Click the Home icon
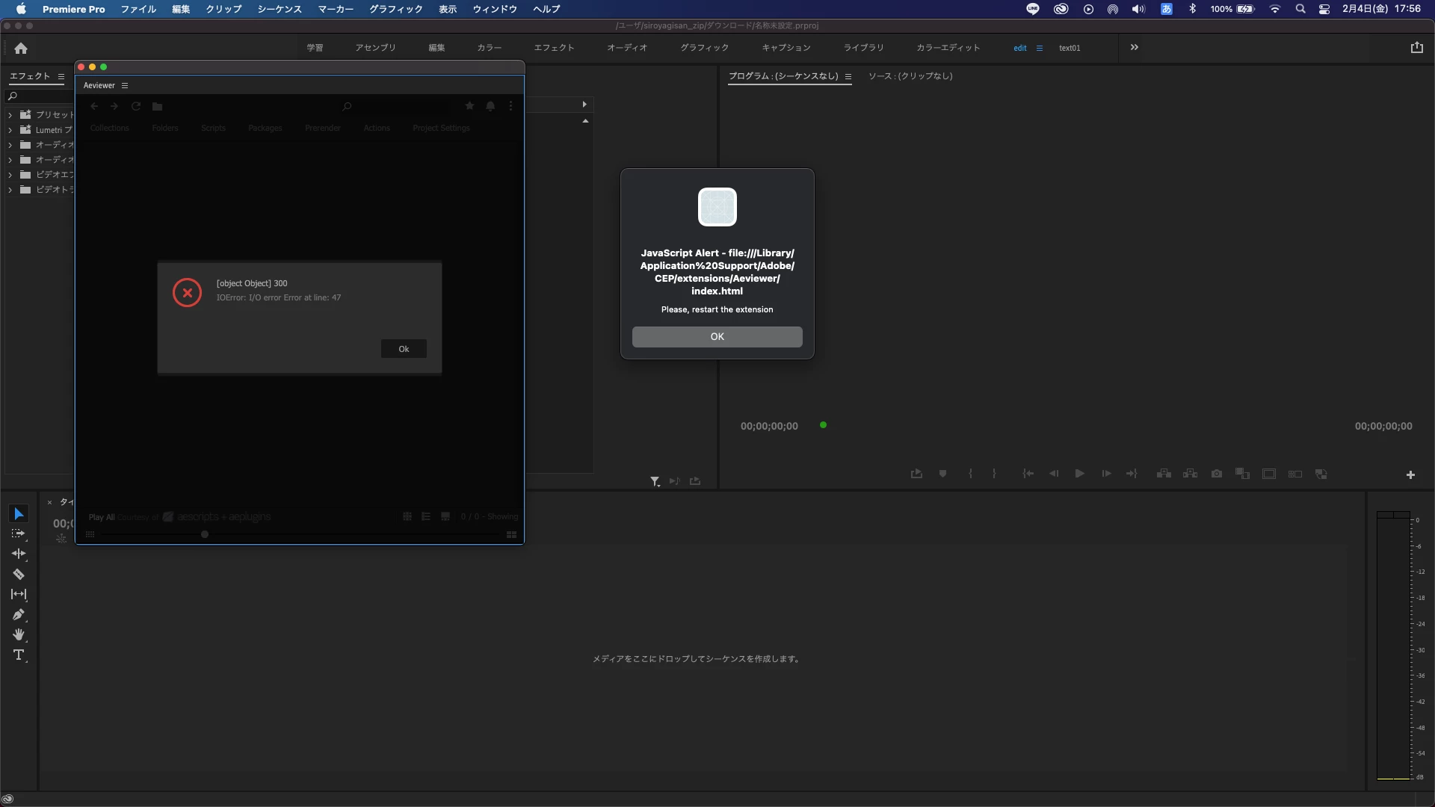This screenshot has height=807, width=1435. [x=21, y=48]
